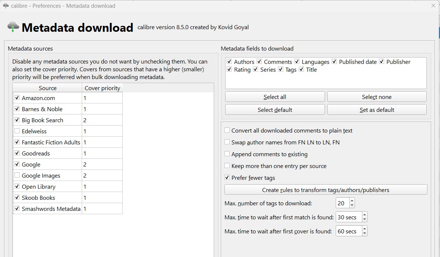Select Amazon.com cover priority cell
The width and height of the screenshot is (440, 257).
(x=102, y=98)
